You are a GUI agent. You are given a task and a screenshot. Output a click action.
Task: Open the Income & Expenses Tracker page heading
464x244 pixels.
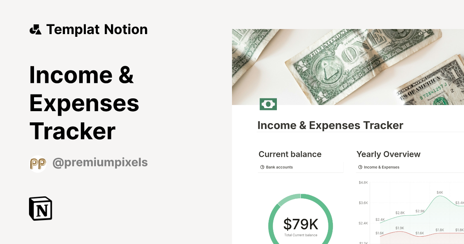pos(331,125)
